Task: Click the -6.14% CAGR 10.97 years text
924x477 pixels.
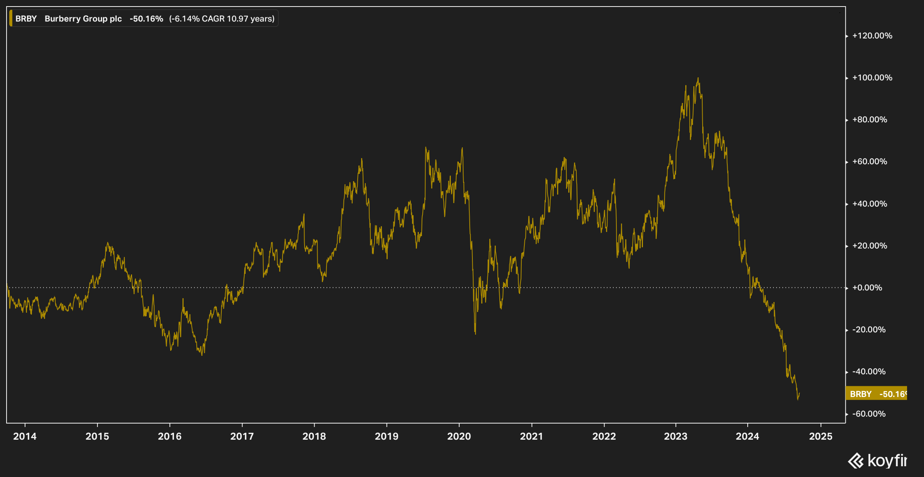Action: click(x=222, y=19)
